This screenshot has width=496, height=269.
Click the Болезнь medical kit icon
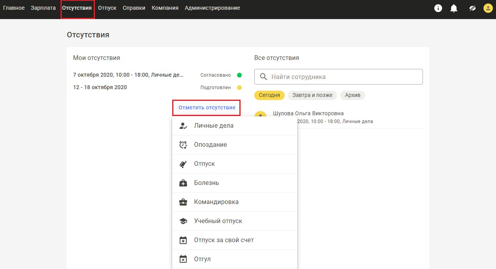[x=183, y=183]
